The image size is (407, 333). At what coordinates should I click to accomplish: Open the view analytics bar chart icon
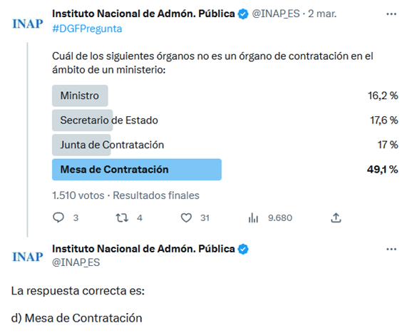pyautogui.click(x=253, y=217)
